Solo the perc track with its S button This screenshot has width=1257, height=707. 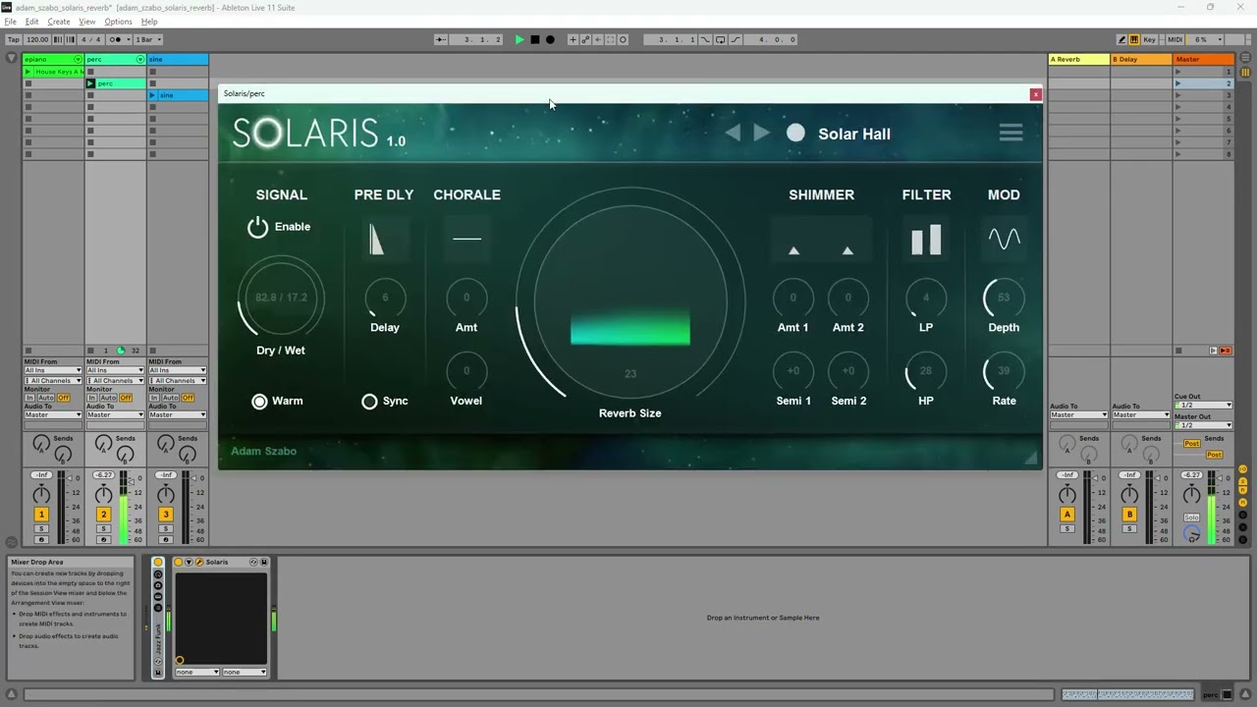[x=103, y=529]
